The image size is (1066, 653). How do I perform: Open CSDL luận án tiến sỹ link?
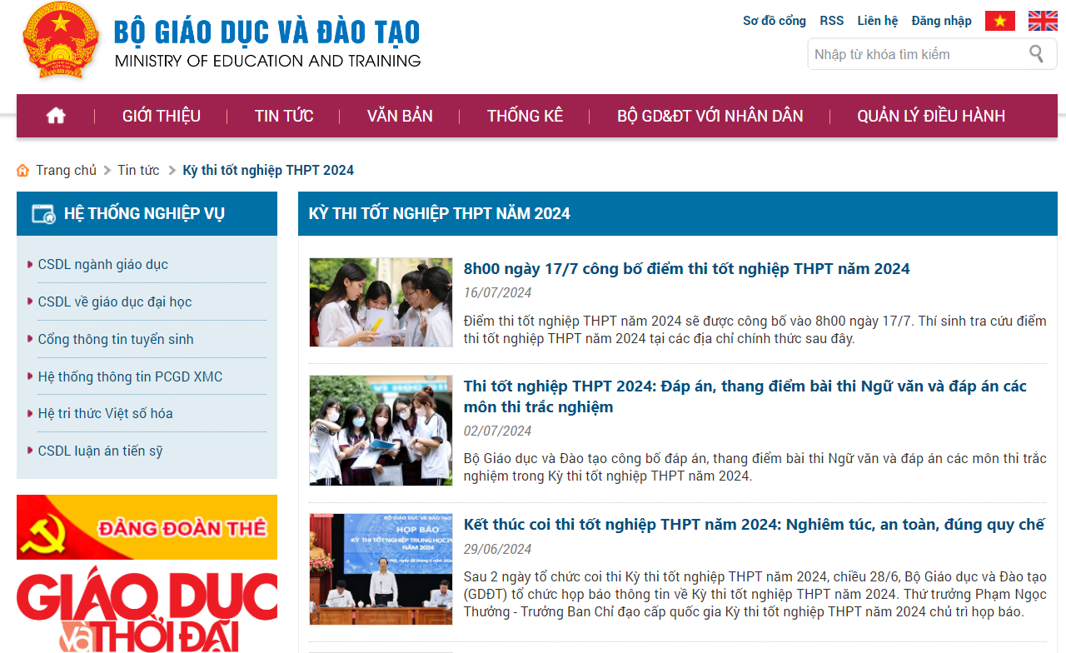tap(101, 451)
